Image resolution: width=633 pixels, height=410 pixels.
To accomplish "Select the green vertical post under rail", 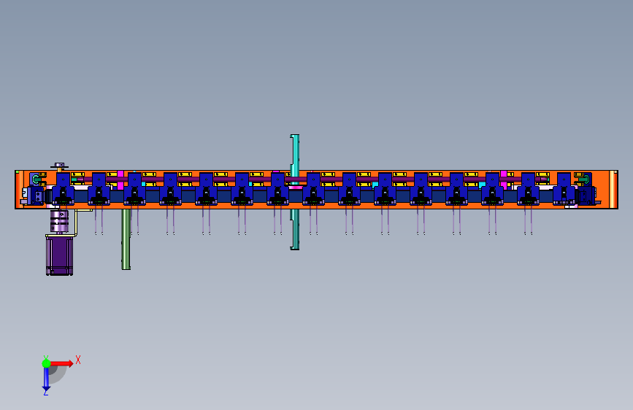I will (x=126, y=239).
